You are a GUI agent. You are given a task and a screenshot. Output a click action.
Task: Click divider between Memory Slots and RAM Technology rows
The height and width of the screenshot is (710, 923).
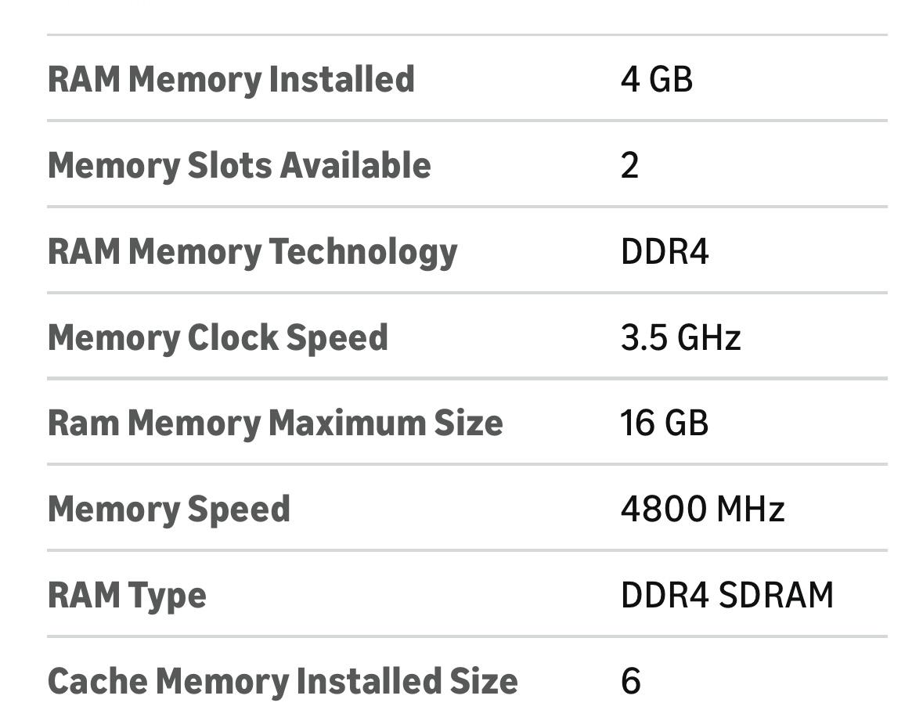tap(467, 207)
